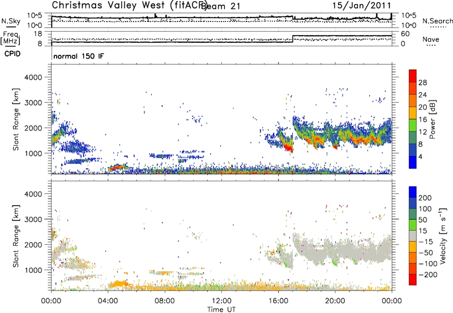Viewport: 453px width, 313px height.
Task: Click the light green 15–50 Velocity colorbar segment
Action: (413, 225)
